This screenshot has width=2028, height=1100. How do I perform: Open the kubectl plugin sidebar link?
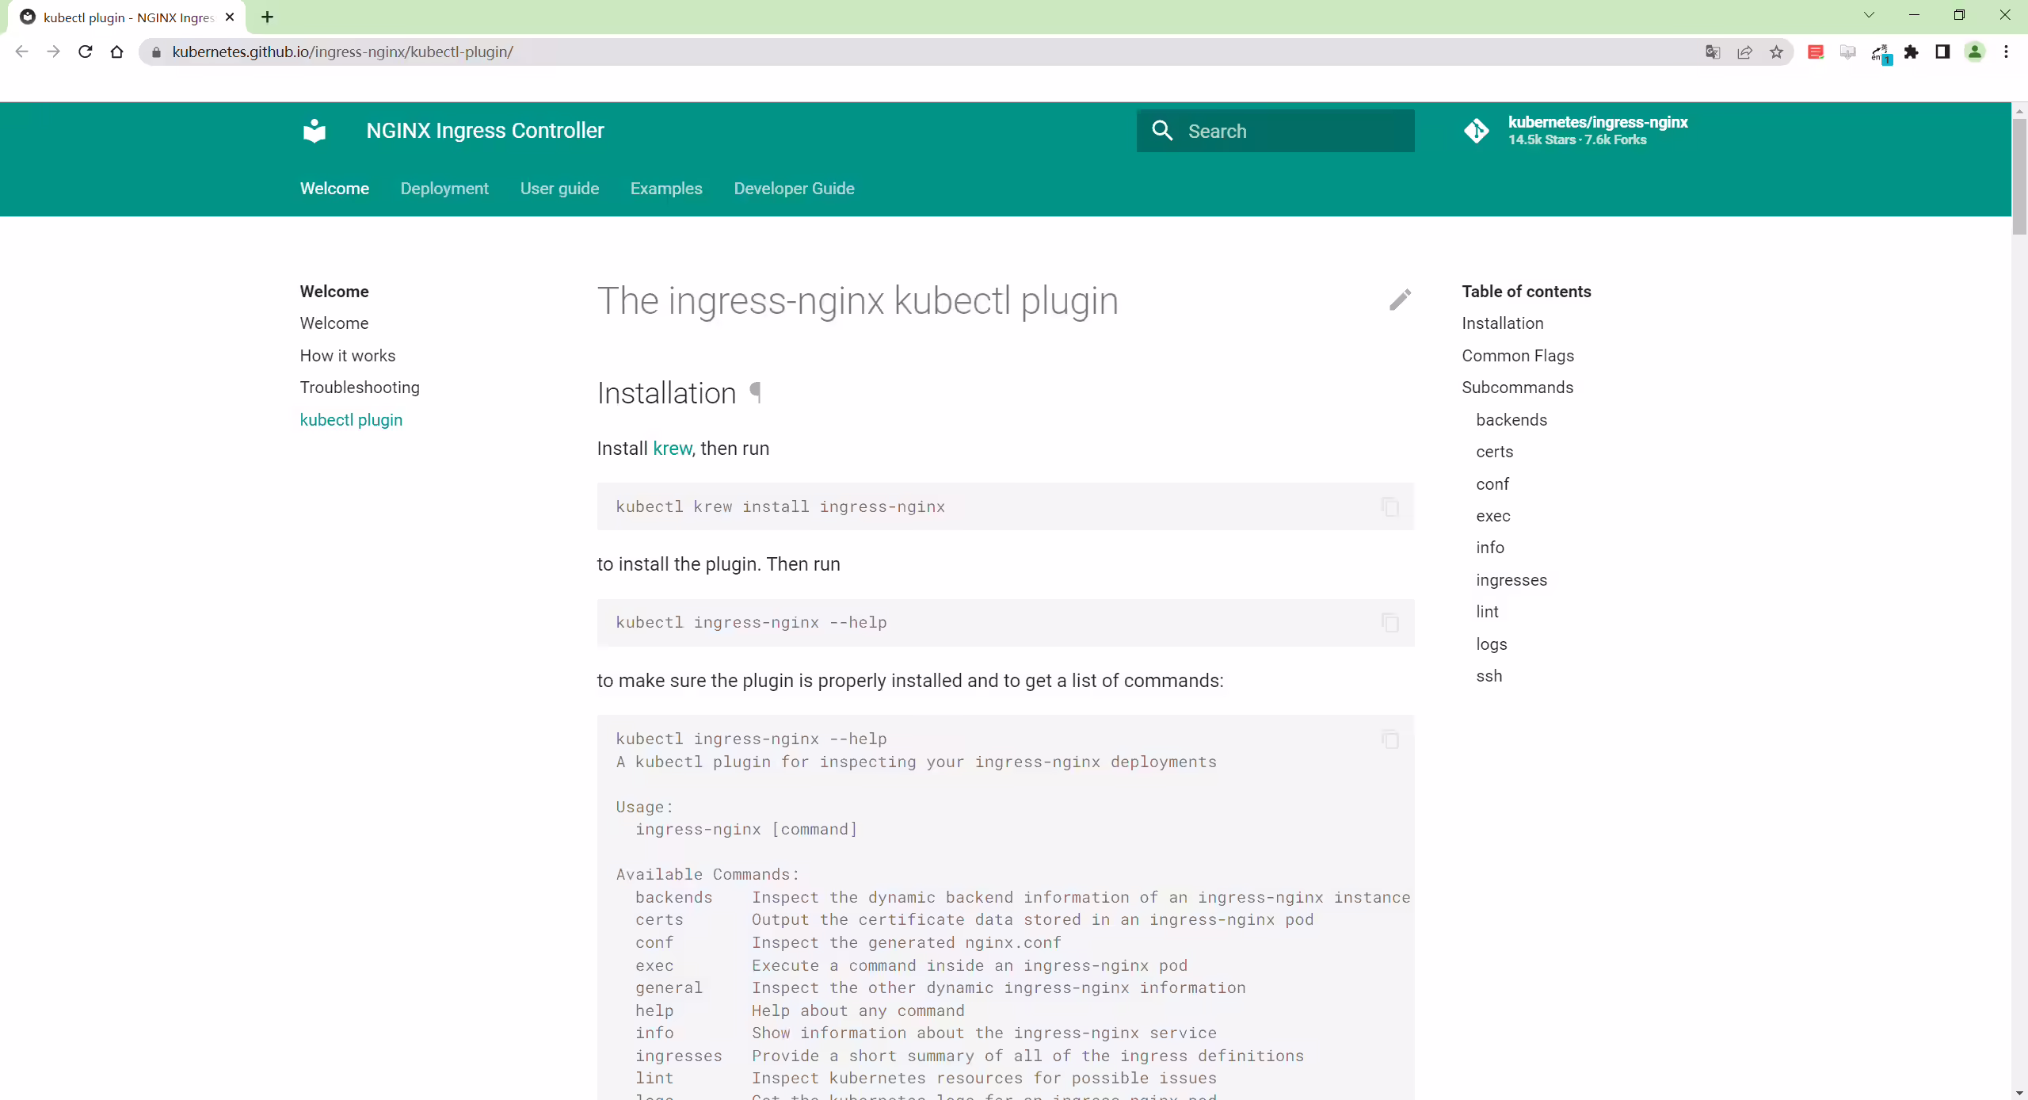[351, 420]
